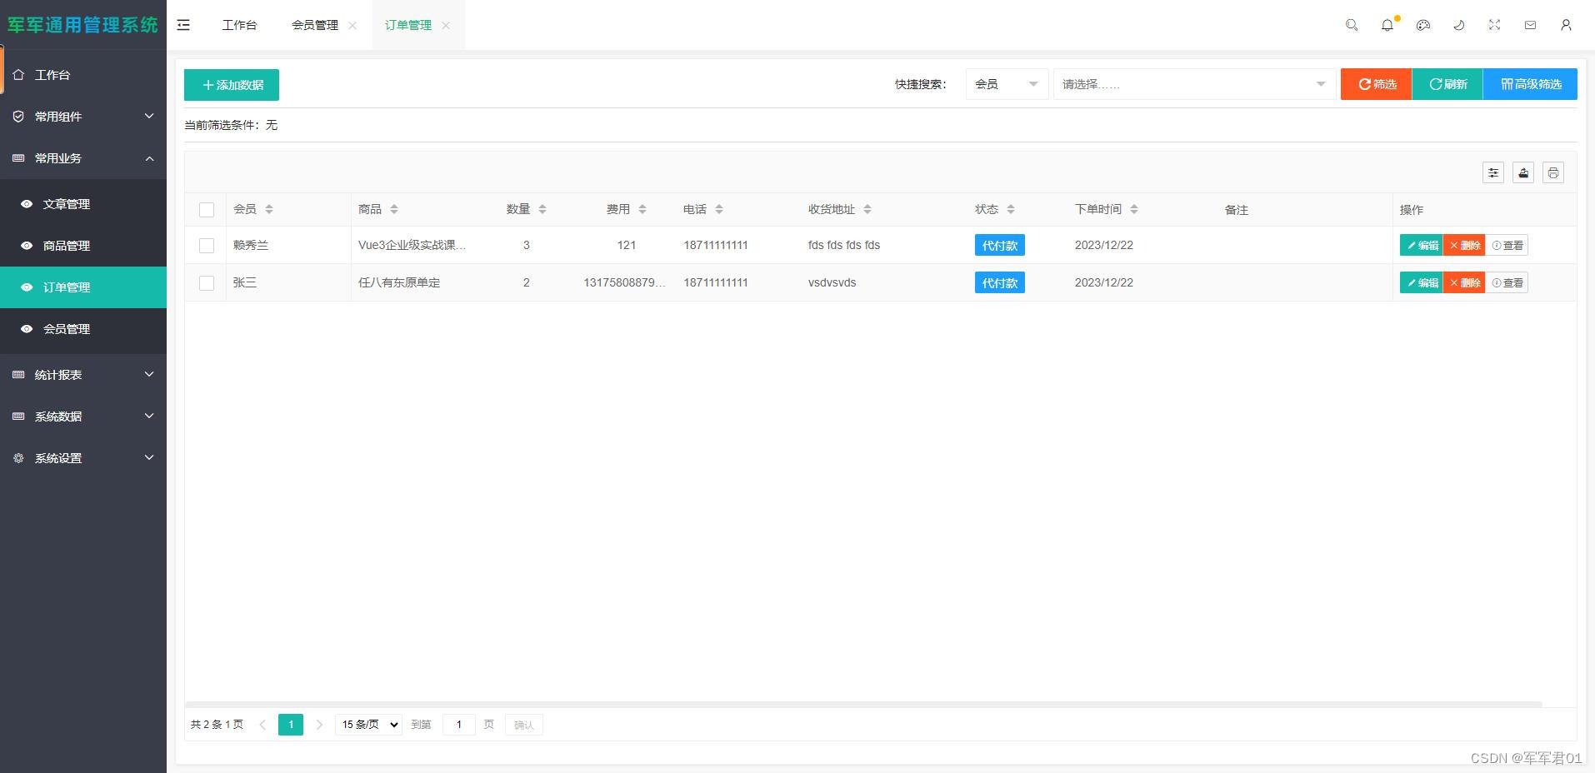Sort table by 电话 column arrows
1595x773 pixels.
pyautogui.click(x=719, y=209)
